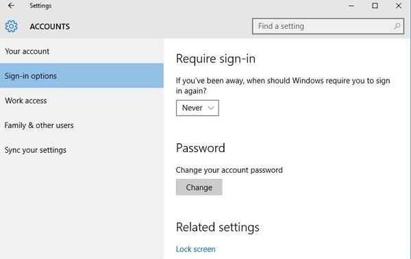Select Sign-in options in sidebar
The image size is (411, 259).
tap(82, 76)
